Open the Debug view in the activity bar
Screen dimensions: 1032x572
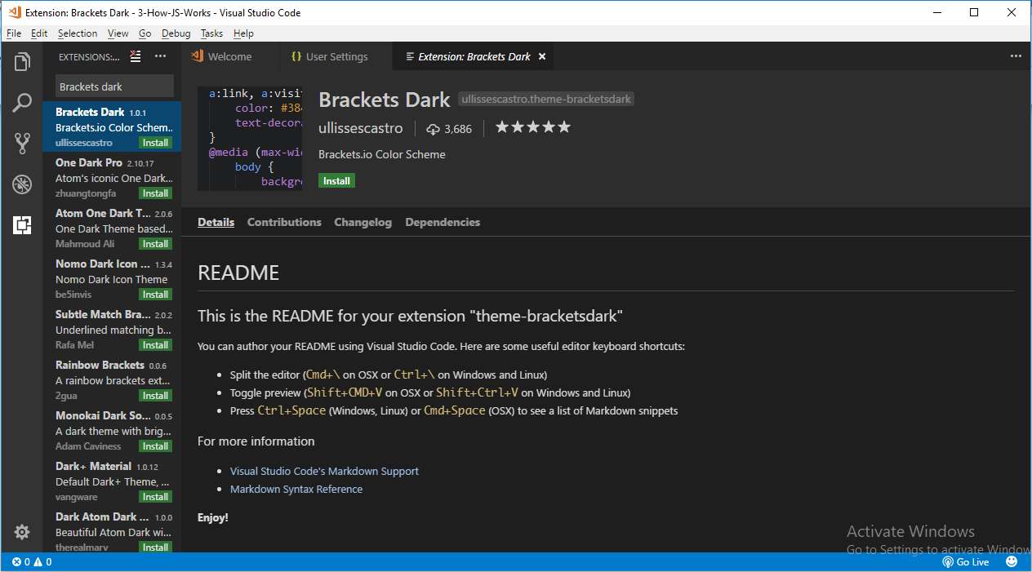point(21,184)
